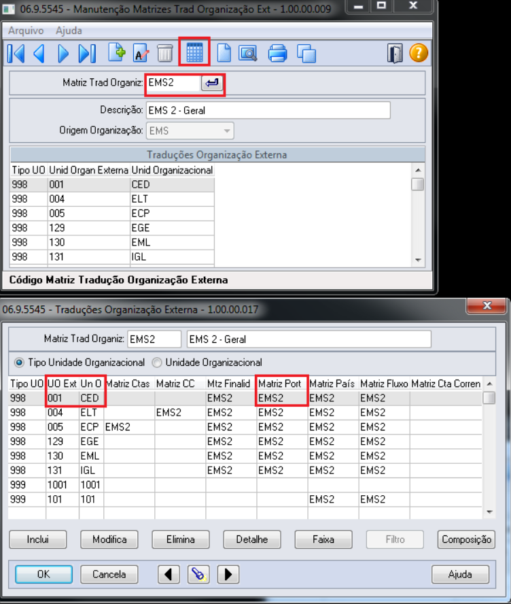Viewport: 511px width, 604px height.
Task: Click the flashlight search button in dialog
Action: [198, 574]
